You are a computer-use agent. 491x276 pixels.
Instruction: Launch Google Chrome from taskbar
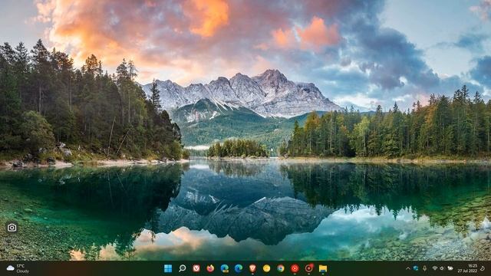pyautogui.click(x=281, y=268)
